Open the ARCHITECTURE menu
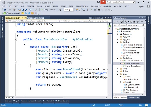Image resolution: width=151 pixels, height=107 pixels. 82,6
